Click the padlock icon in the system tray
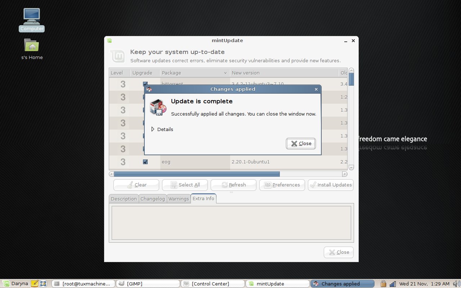The image size is (461, 288). coord(383,284)
